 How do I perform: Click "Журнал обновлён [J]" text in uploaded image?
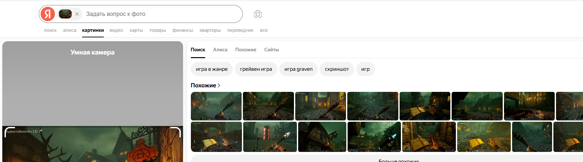[x=22, y=131]
